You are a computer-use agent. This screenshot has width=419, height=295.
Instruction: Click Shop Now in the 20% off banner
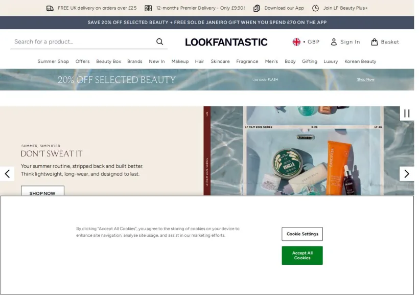(x=365, y=79)
